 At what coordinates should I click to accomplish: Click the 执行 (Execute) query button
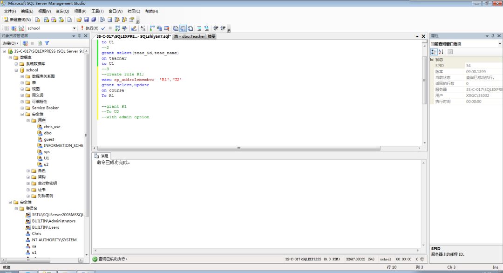tap(89, 28)
